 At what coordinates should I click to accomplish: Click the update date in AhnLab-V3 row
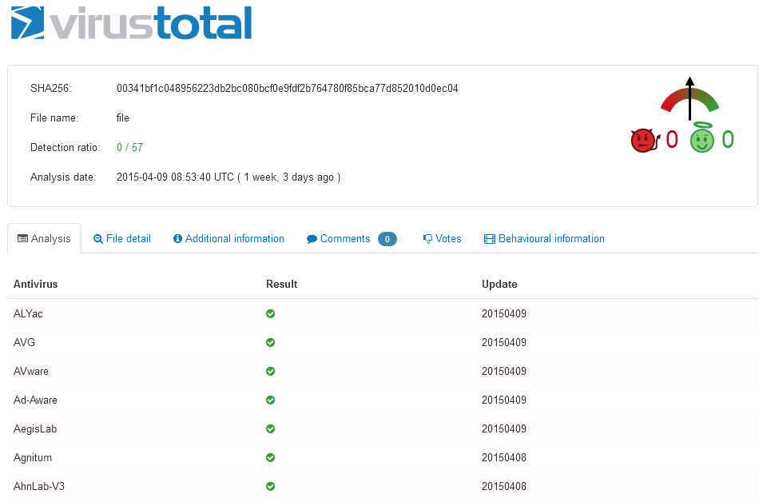pos(504,486)
